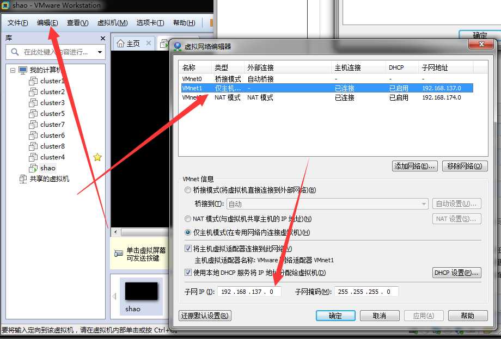Select the cluster6 virtual machine icon

[33, 135]
